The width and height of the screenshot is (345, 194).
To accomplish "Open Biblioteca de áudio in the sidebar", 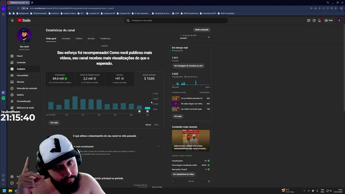I will click(24, 108).
